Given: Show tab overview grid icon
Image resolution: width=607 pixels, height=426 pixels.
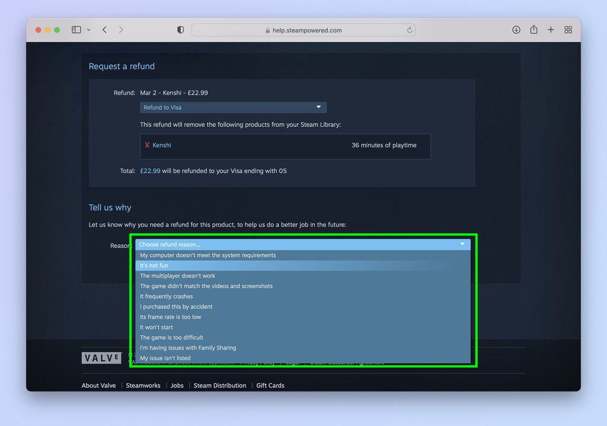Looking at the screenshot, I should pos(568,29).
